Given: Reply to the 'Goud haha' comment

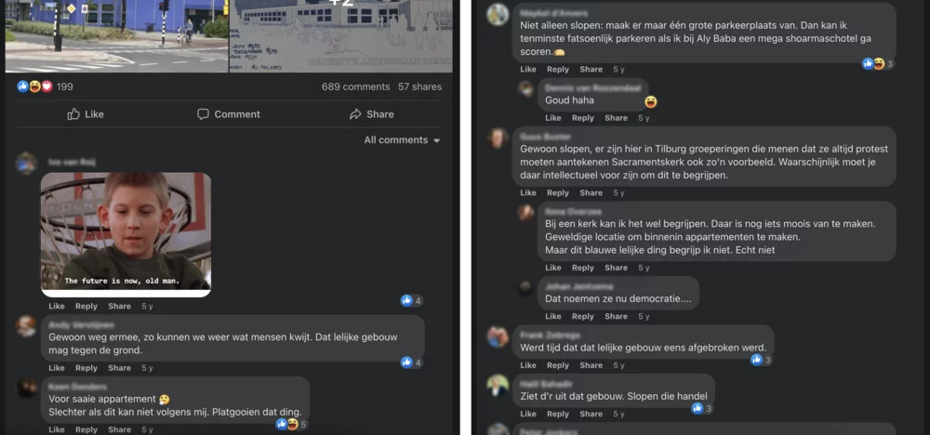Looking at the screenshot, I should [x=582, y=118].
